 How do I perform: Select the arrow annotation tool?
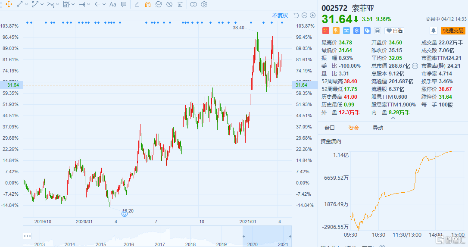click(x=97, y=4)
